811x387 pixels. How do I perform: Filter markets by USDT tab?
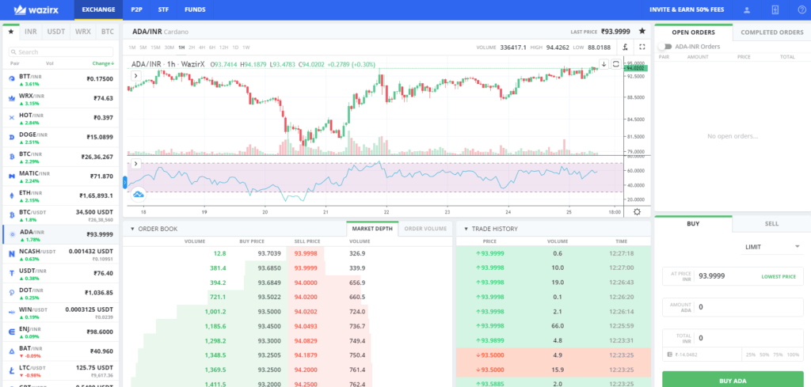click(56, 32)
